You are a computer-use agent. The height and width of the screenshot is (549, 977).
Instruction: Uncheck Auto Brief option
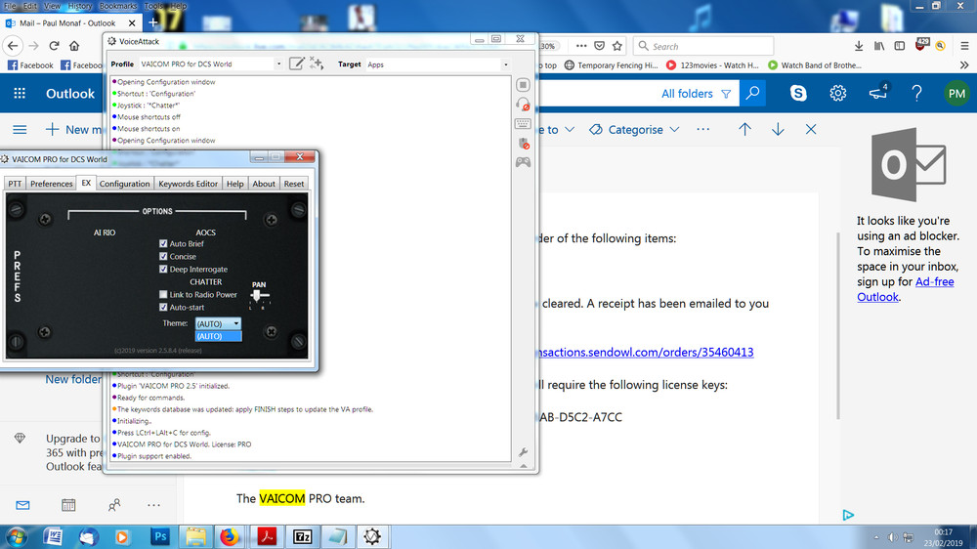click(x=163, y=243)
